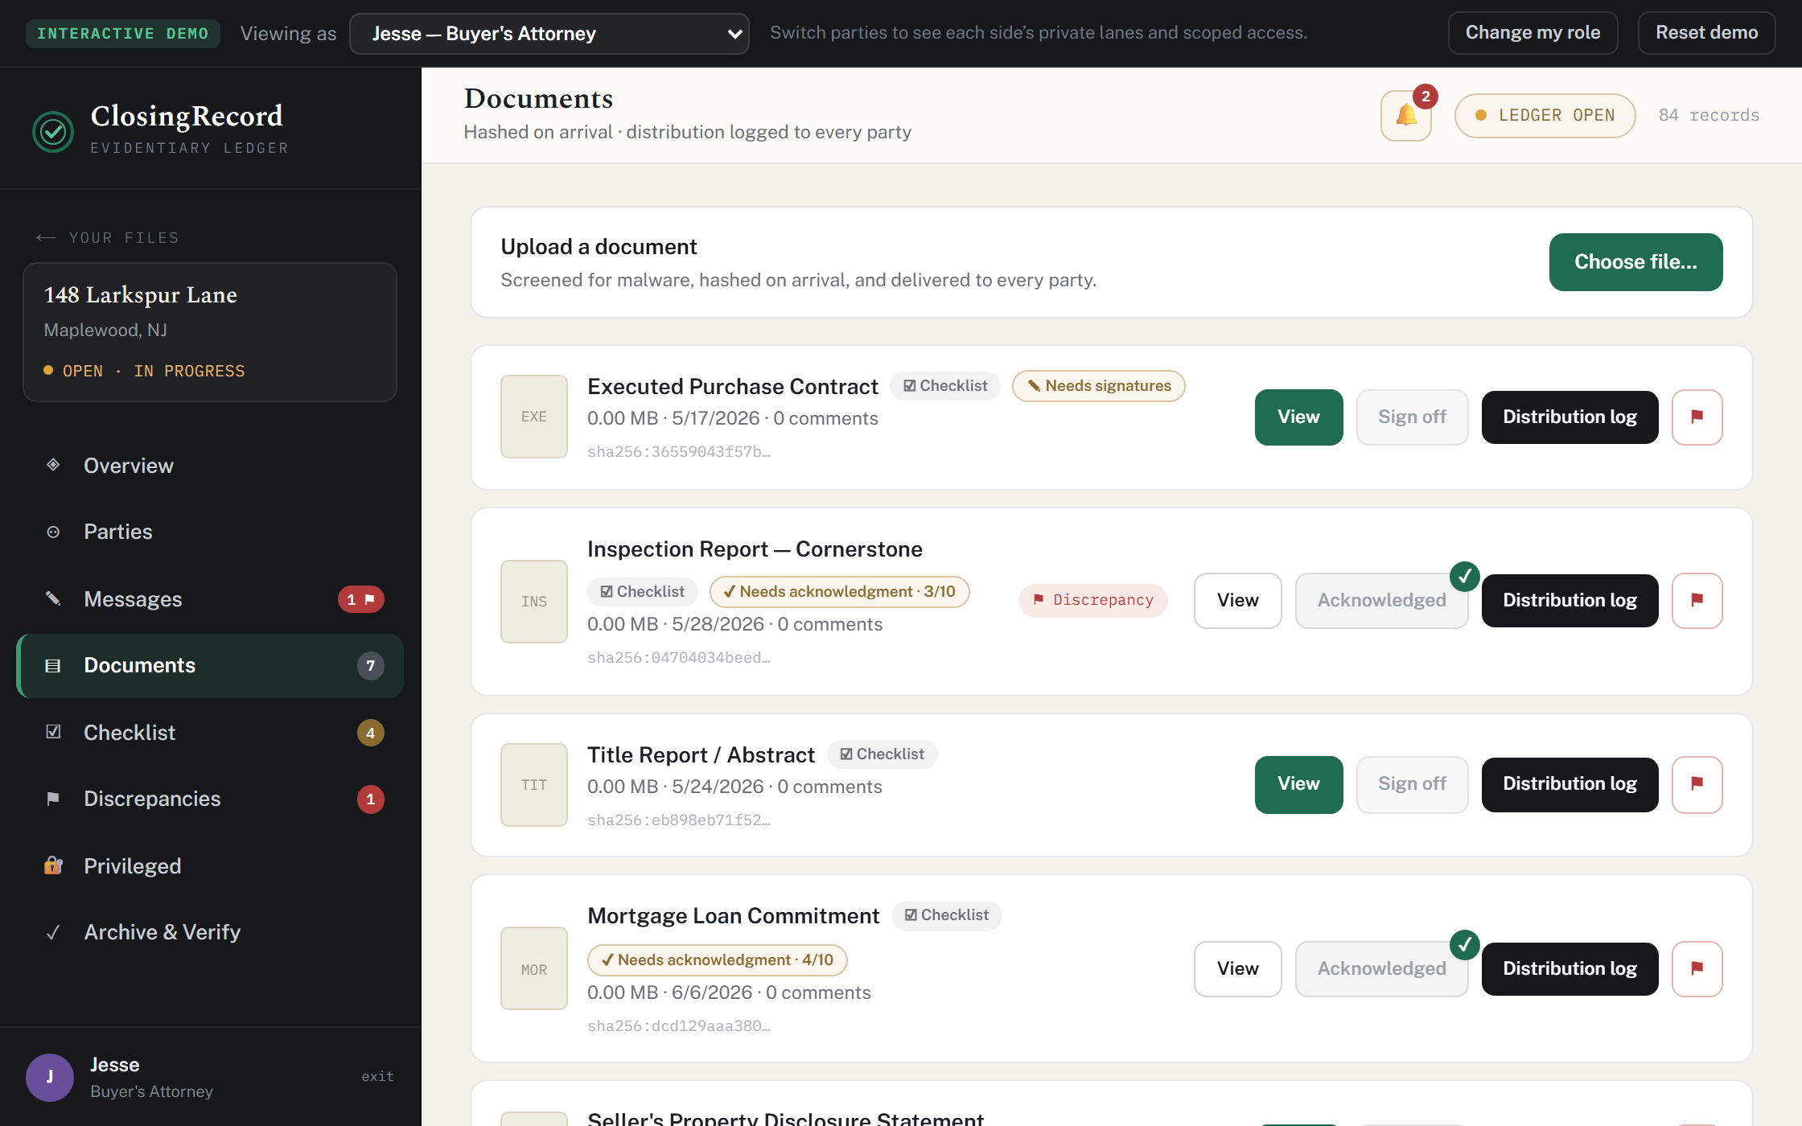Screen dimensions: 1802x1126
Task: Open Distribution log for Executed Purchase Contract
Action: [1570, 417]
